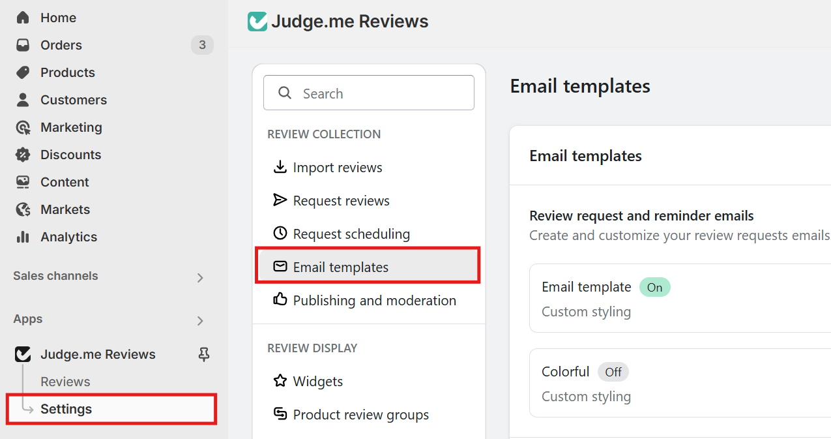This screenshot has width=831, height=439.
Task: Click the Marketing target icon
Action: tap(23, 127)
